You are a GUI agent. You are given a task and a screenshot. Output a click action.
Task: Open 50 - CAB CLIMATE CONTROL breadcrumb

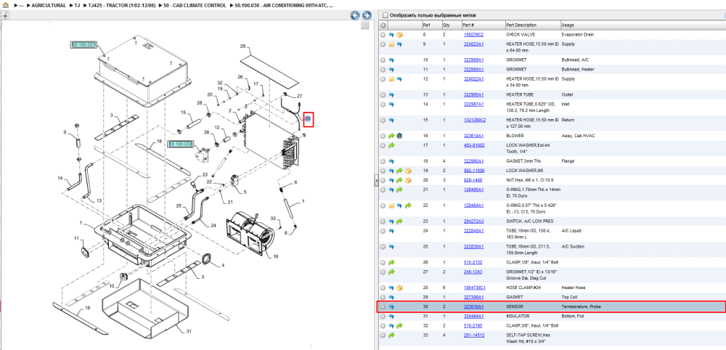tap(195, 6)
